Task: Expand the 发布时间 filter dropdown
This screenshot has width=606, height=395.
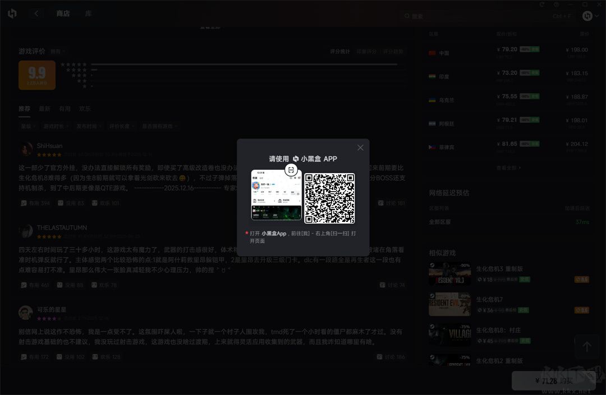Action: pos(89,126)
